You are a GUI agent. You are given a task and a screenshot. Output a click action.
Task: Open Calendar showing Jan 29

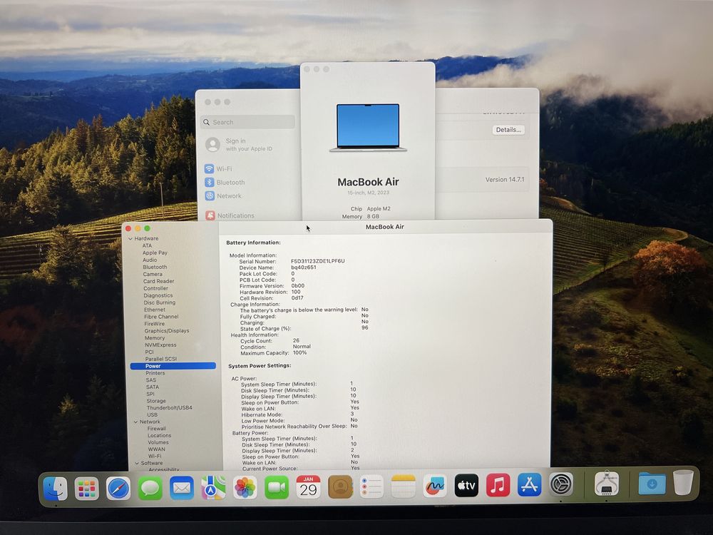point(308,486)
